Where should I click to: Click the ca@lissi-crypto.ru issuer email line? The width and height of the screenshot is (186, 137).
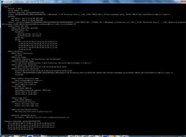click(x=25, y=84)
